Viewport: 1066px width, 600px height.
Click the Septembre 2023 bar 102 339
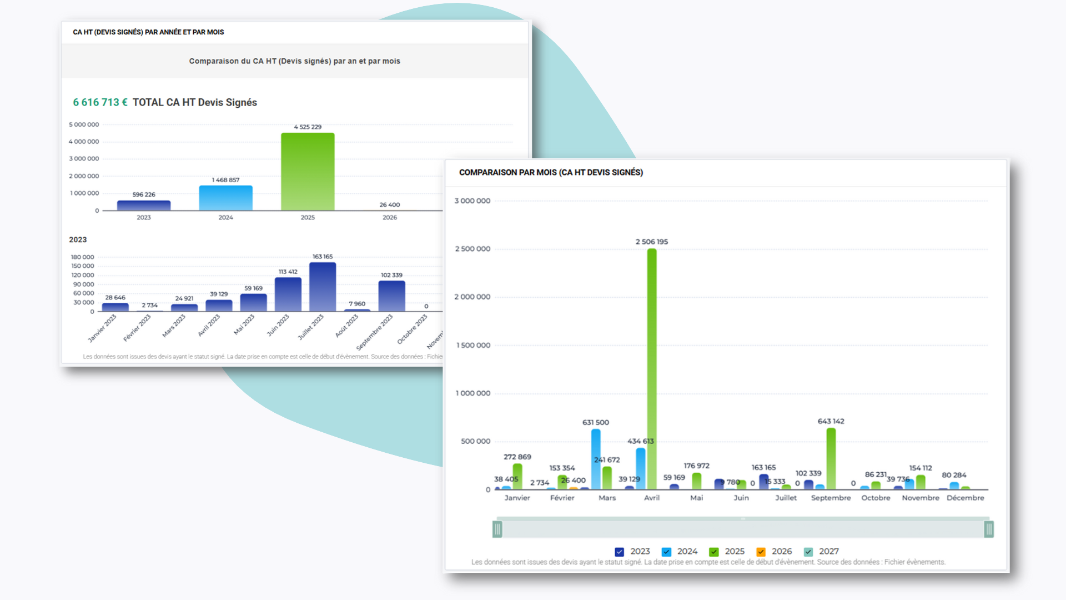(x=391, y=296)
